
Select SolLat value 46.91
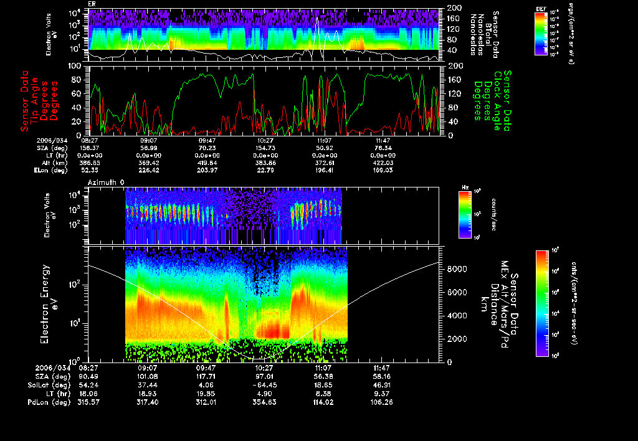[381, 386]
